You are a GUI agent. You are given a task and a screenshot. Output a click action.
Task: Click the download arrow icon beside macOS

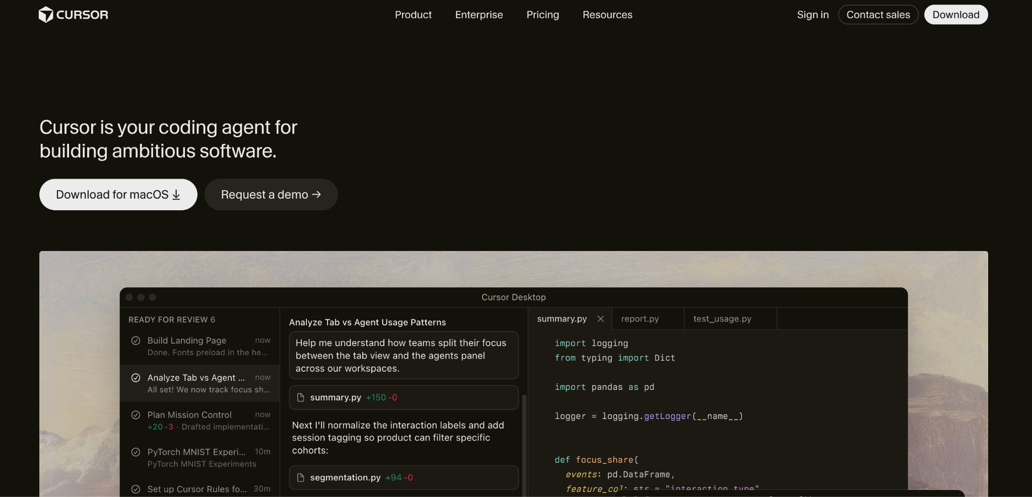(176, 195)
